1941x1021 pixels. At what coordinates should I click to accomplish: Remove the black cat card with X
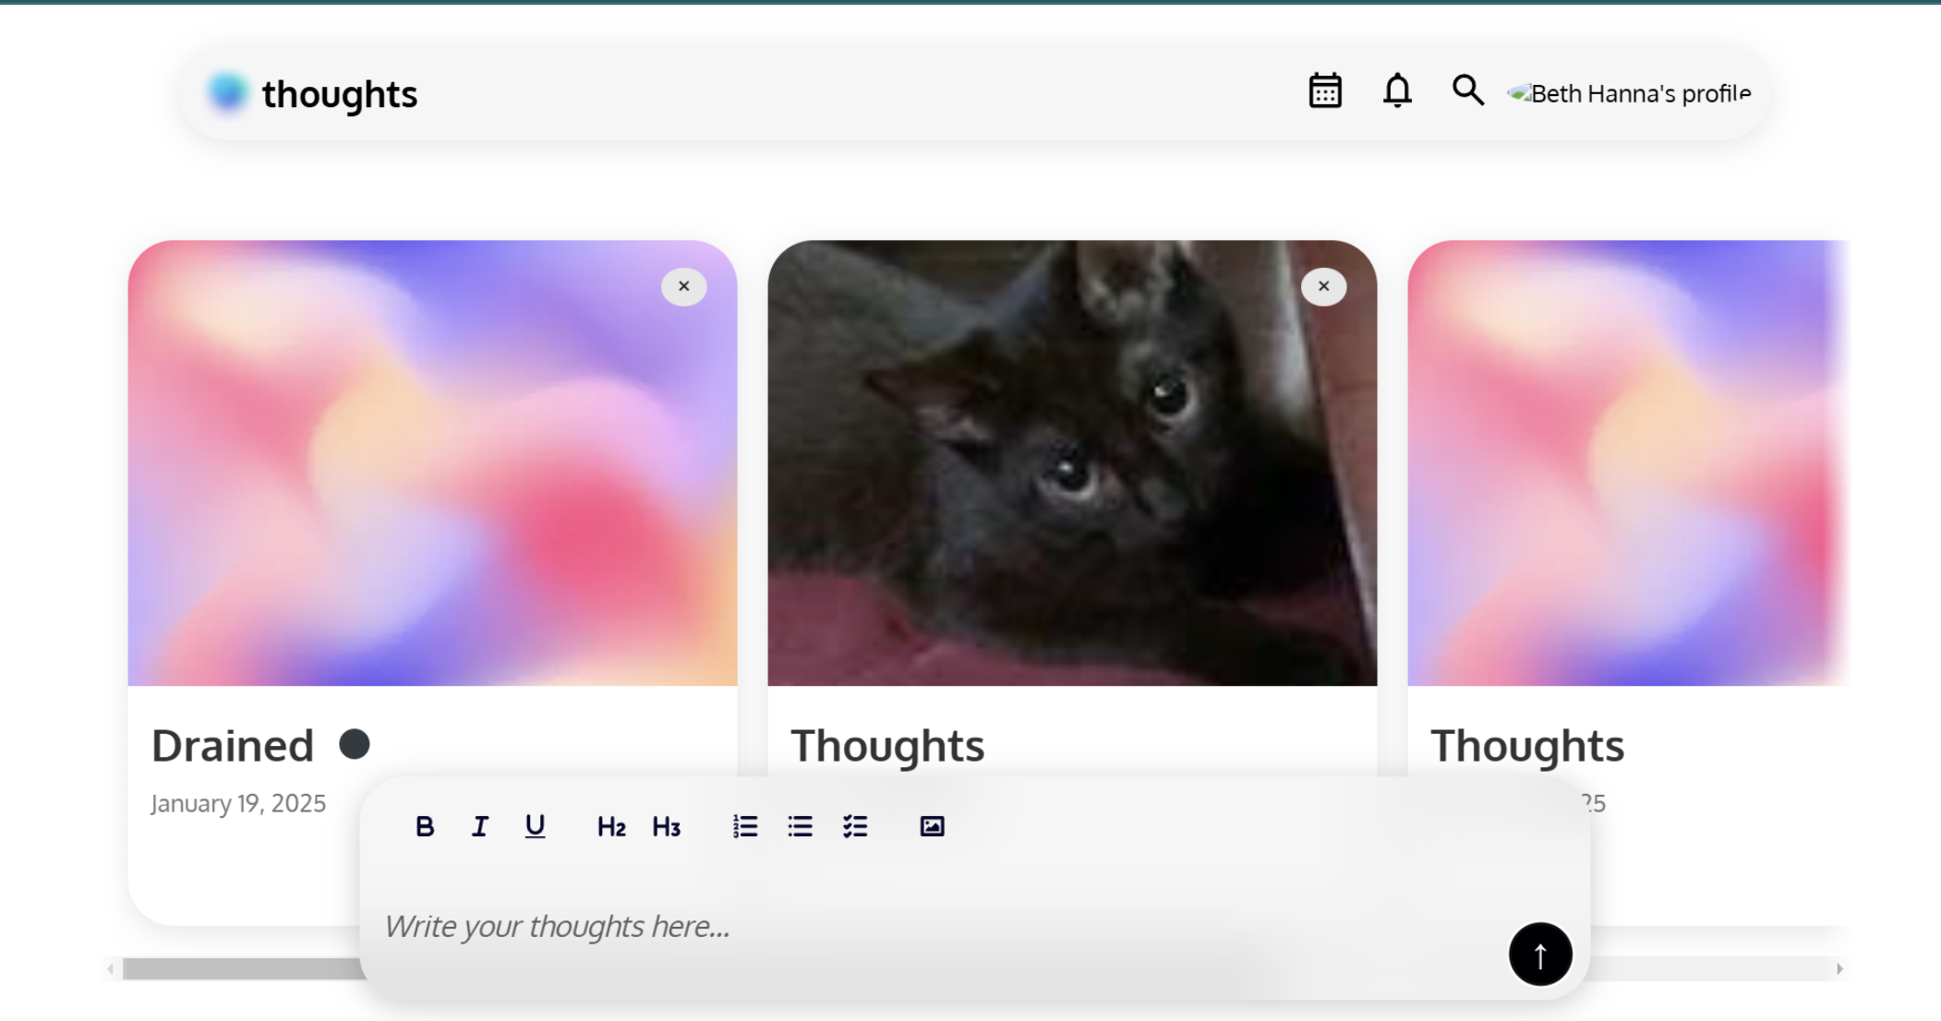pos(1324,287)
